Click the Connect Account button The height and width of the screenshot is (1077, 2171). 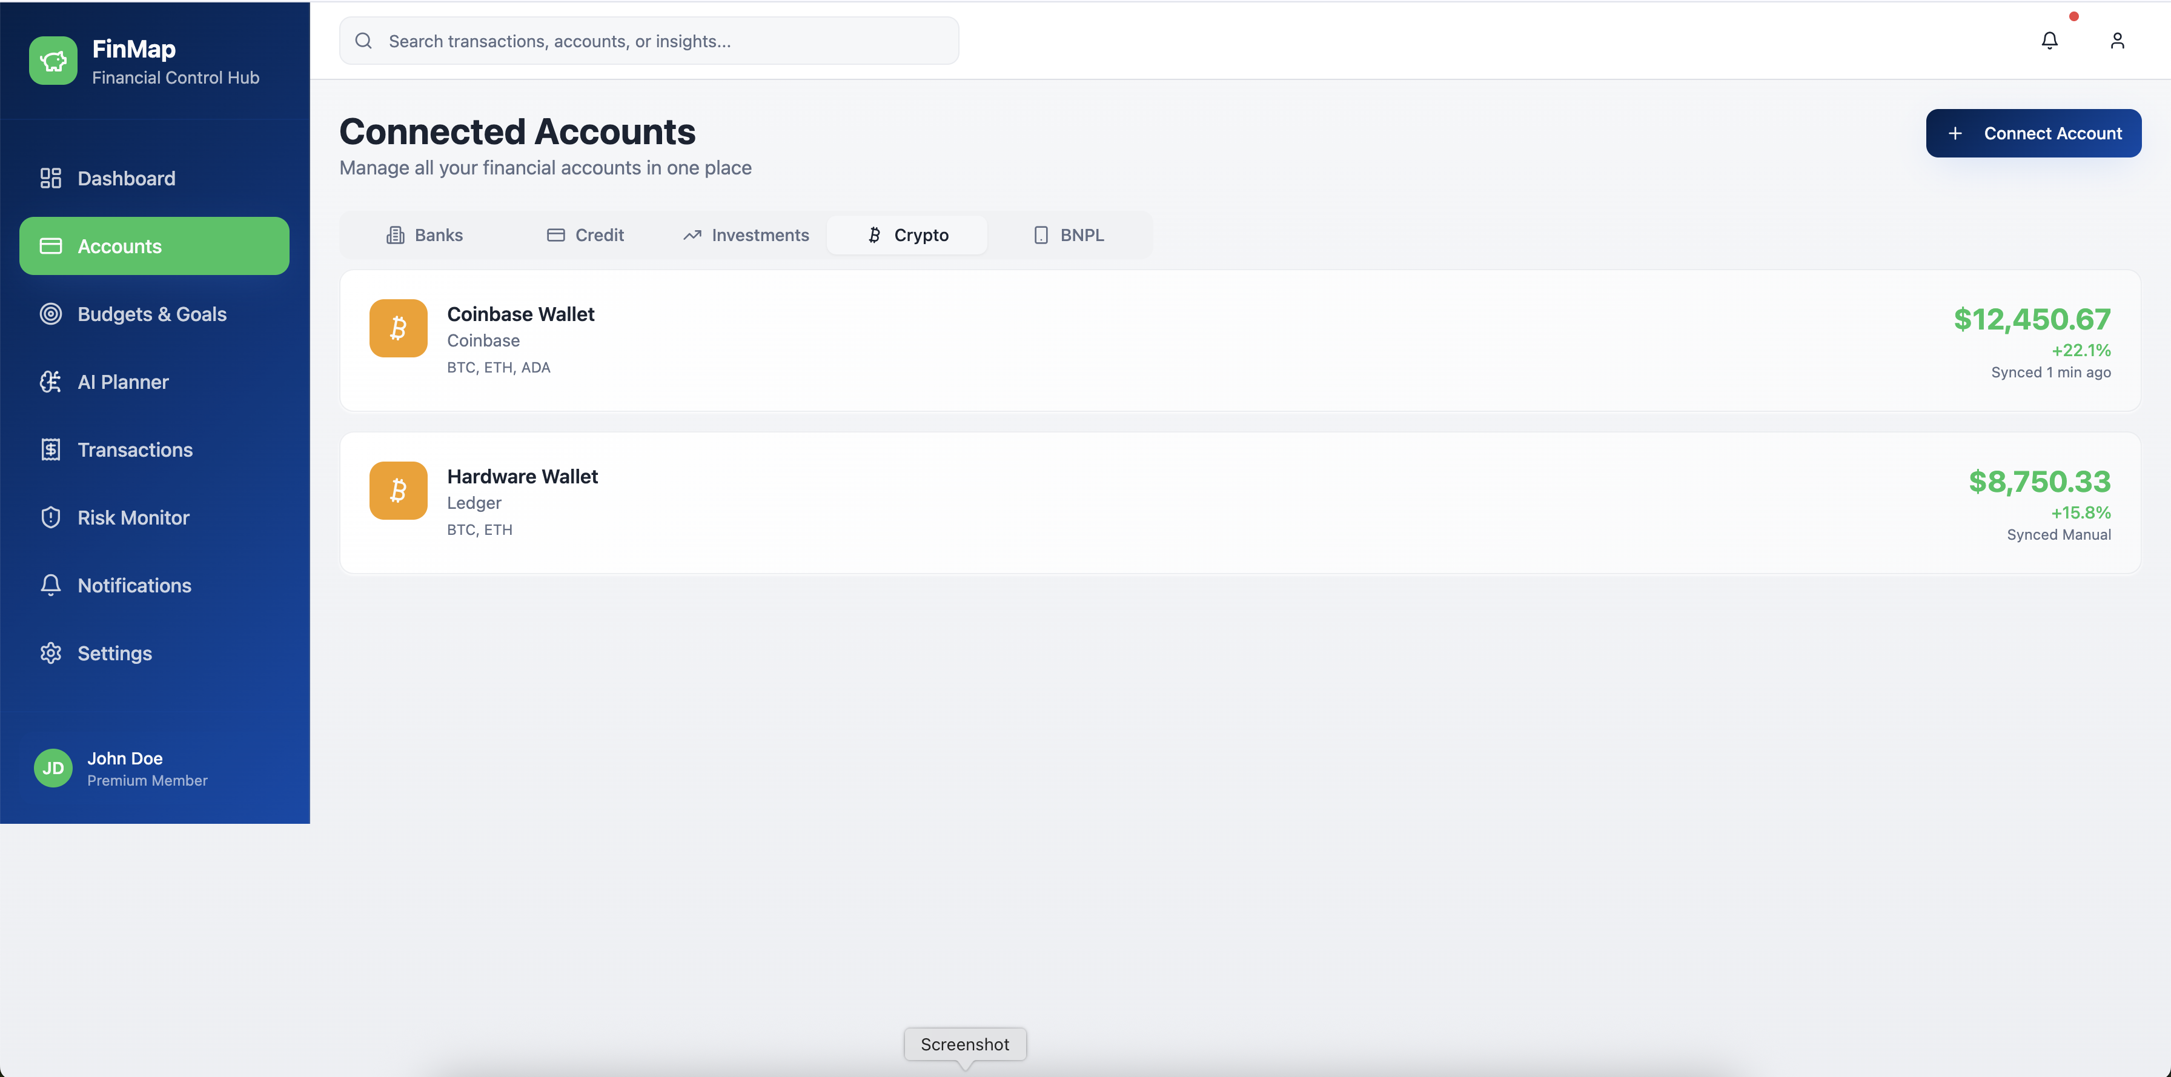(x=2033, y=133)
